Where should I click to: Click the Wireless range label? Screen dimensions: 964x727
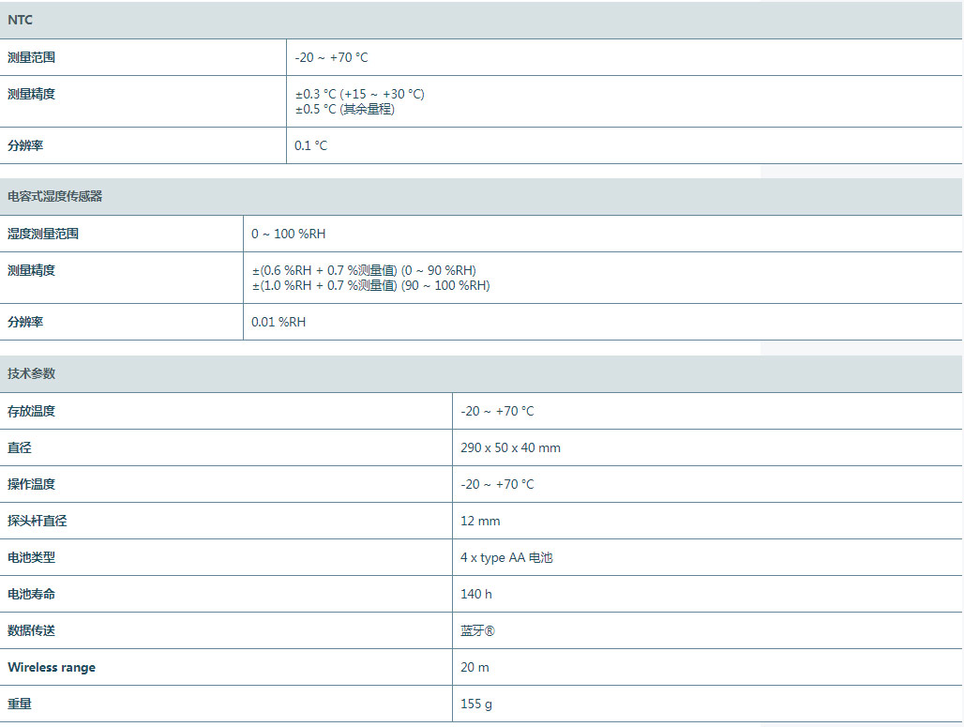[52, 667]
